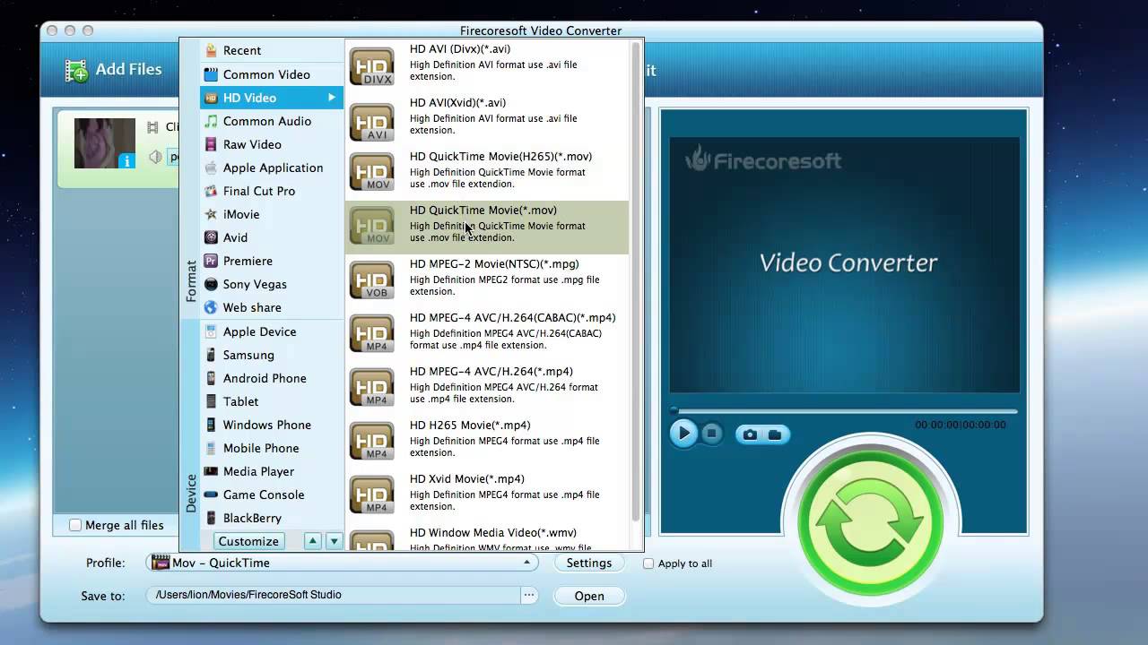Choose the HD Video category
This screenshot has height=645, width=1148.
[271, 98]
